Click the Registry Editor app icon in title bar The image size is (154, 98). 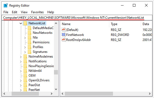[x=6, y=6]
